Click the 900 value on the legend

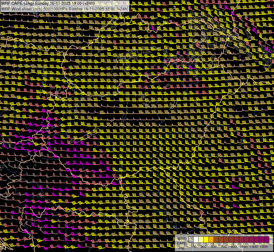234,247
